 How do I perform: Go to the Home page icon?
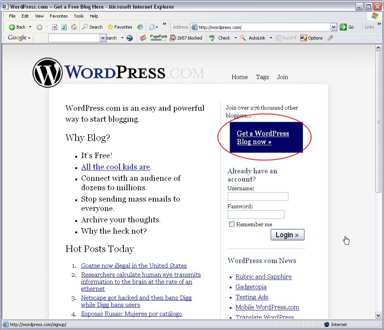click(74, 27)
